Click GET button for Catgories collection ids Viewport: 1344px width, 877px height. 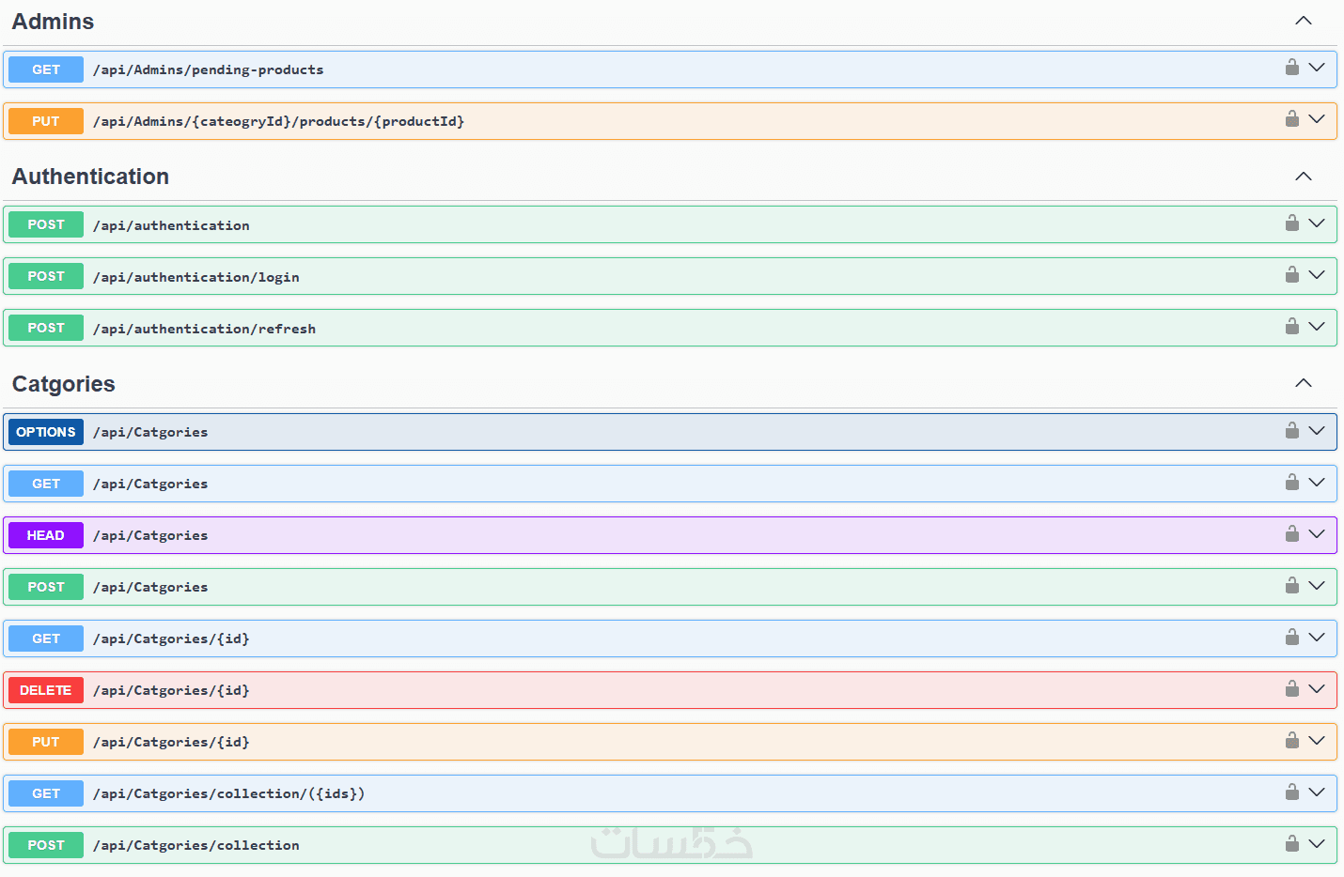46,793
